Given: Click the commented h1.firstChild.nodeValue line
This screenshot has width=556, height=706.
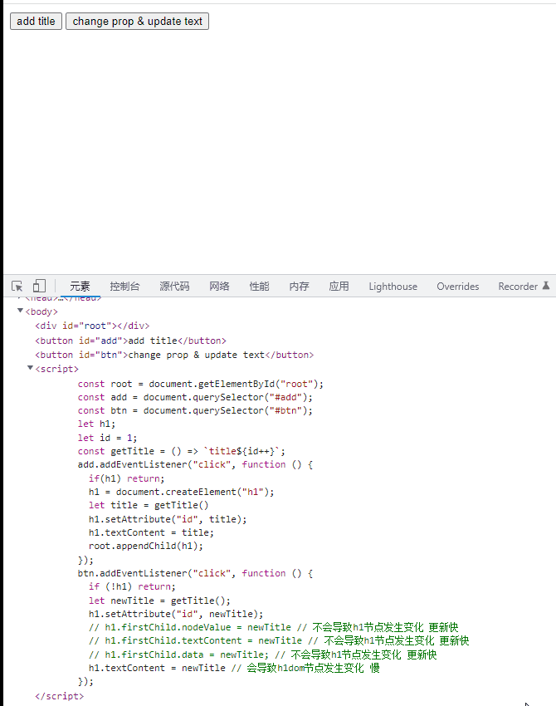Looking at the screenshot, I should (x=274, y=627).
